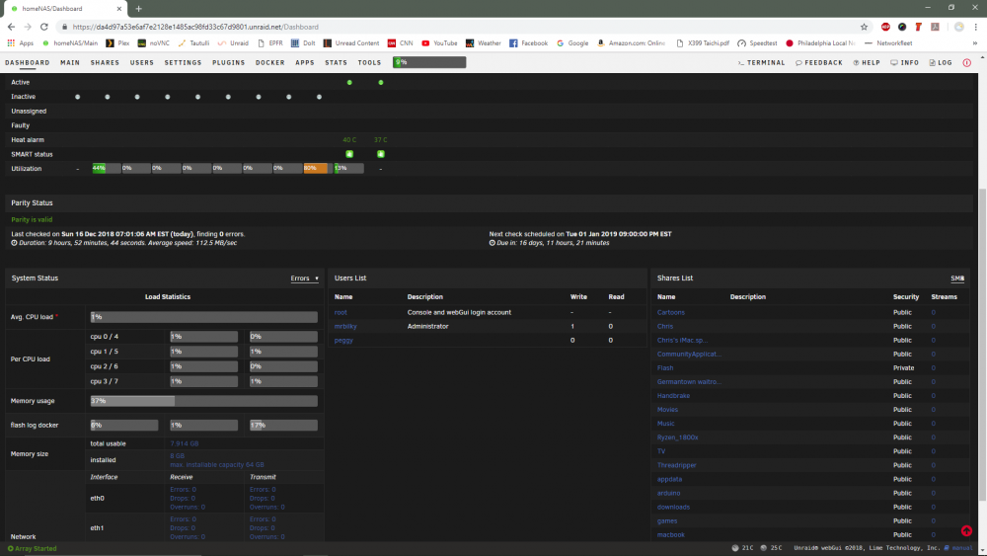Open the Help toggle in header
This screenshot has width=987, height=556.
click(x=867, y=63)
